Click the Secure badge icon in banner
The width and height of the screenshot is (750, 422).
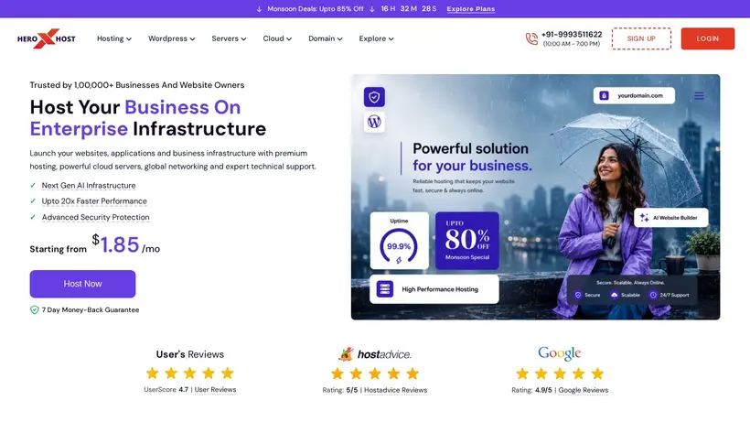[578, 295]
